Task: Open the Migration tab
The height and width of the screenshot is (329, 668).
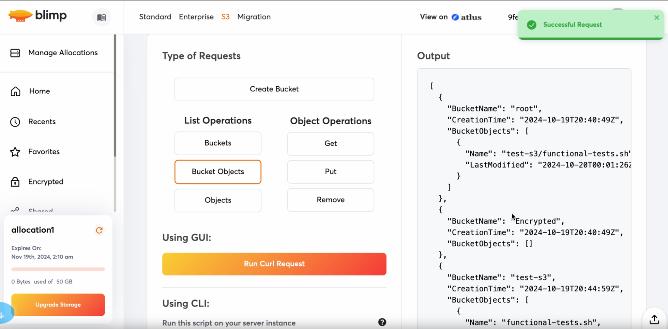Action: click(x=254, y=17)
